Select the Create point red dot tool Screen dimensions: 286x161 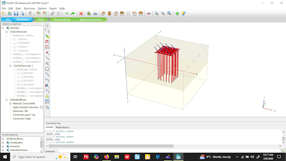click(47, 53)
